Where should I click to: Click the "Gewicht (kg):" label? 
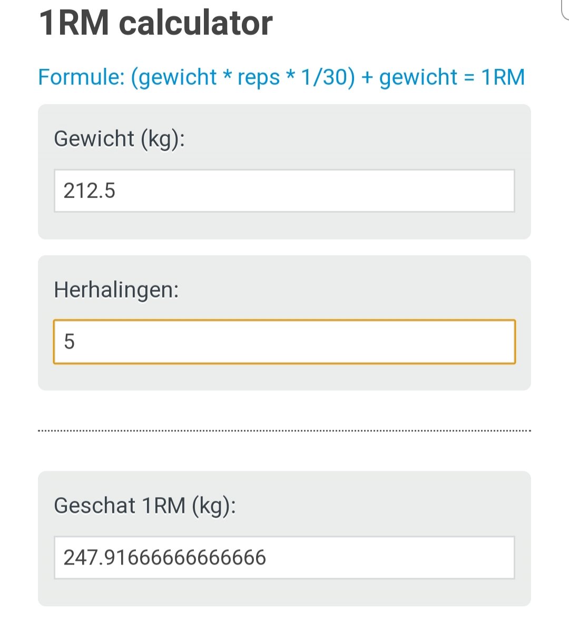click(119, 139)
